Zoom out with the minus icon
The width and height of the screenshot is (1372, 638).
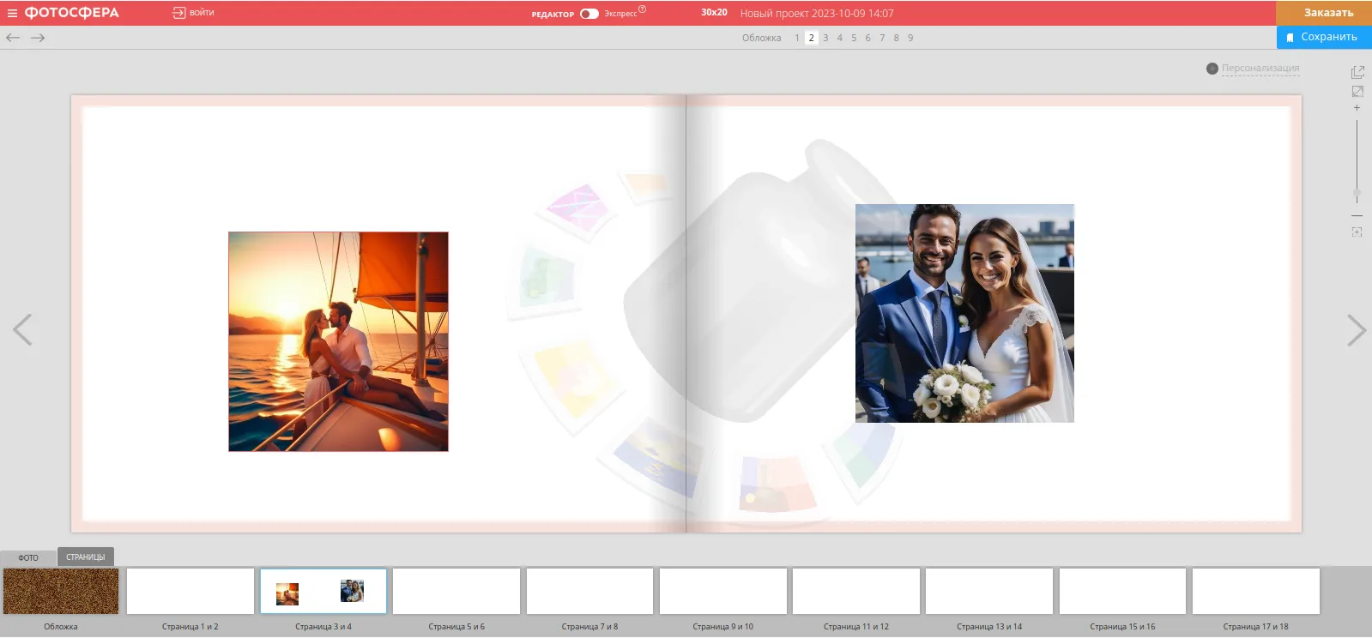pos(1357,215)
